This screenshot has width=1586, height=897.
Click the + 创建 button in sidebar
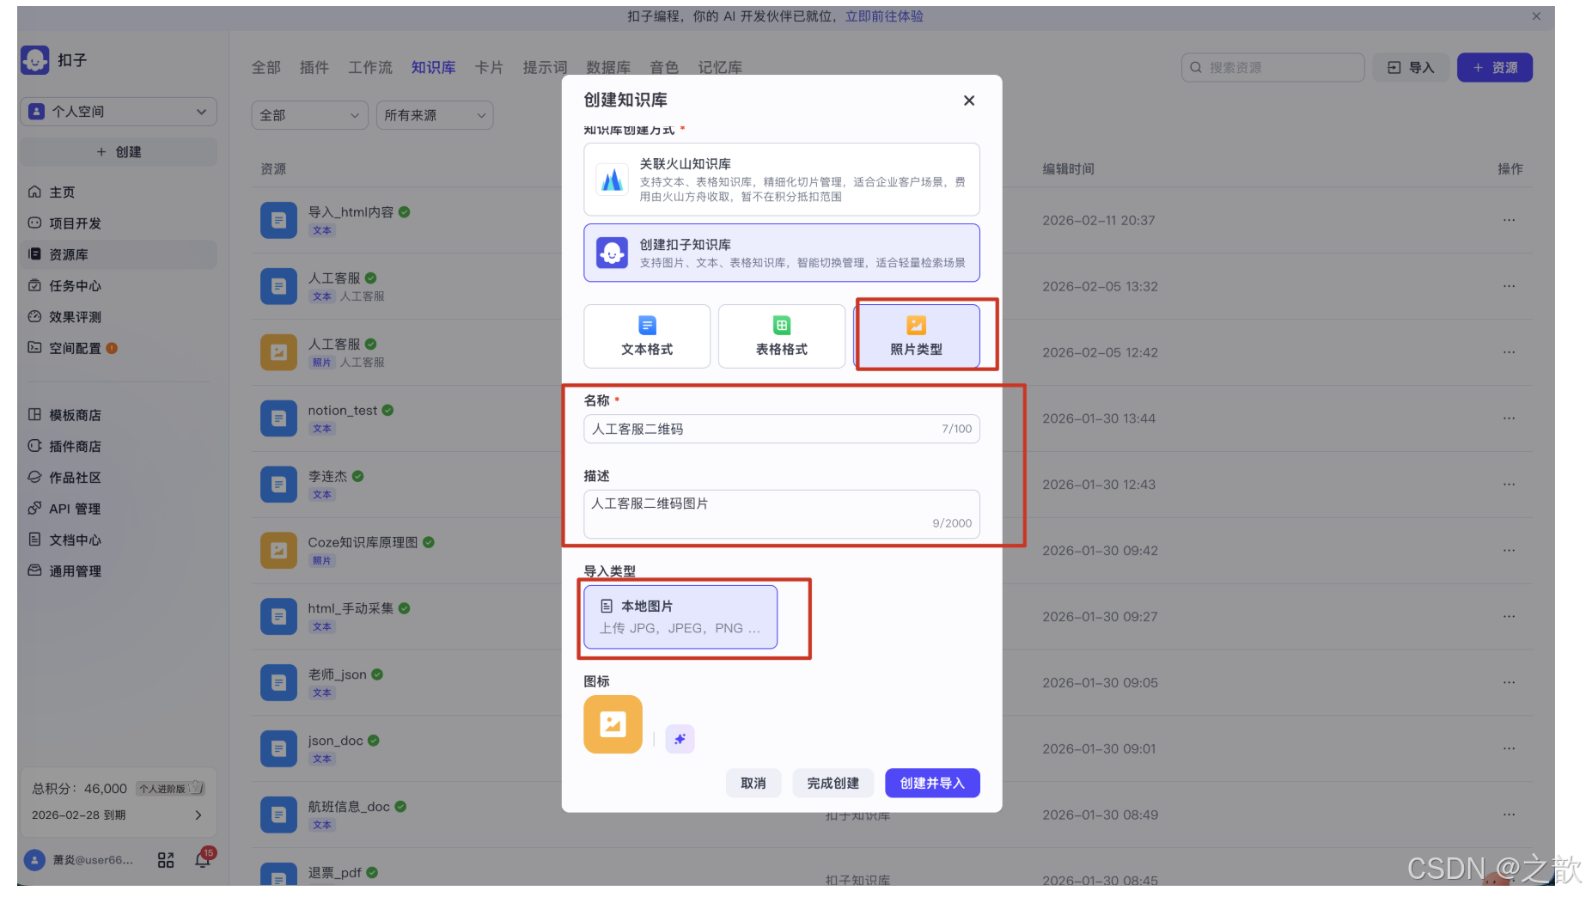[x=119, y=152]
